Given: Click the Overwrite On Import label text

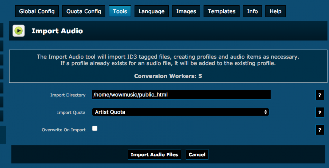Looking at the screenshot, I should [x=63, y=130].
